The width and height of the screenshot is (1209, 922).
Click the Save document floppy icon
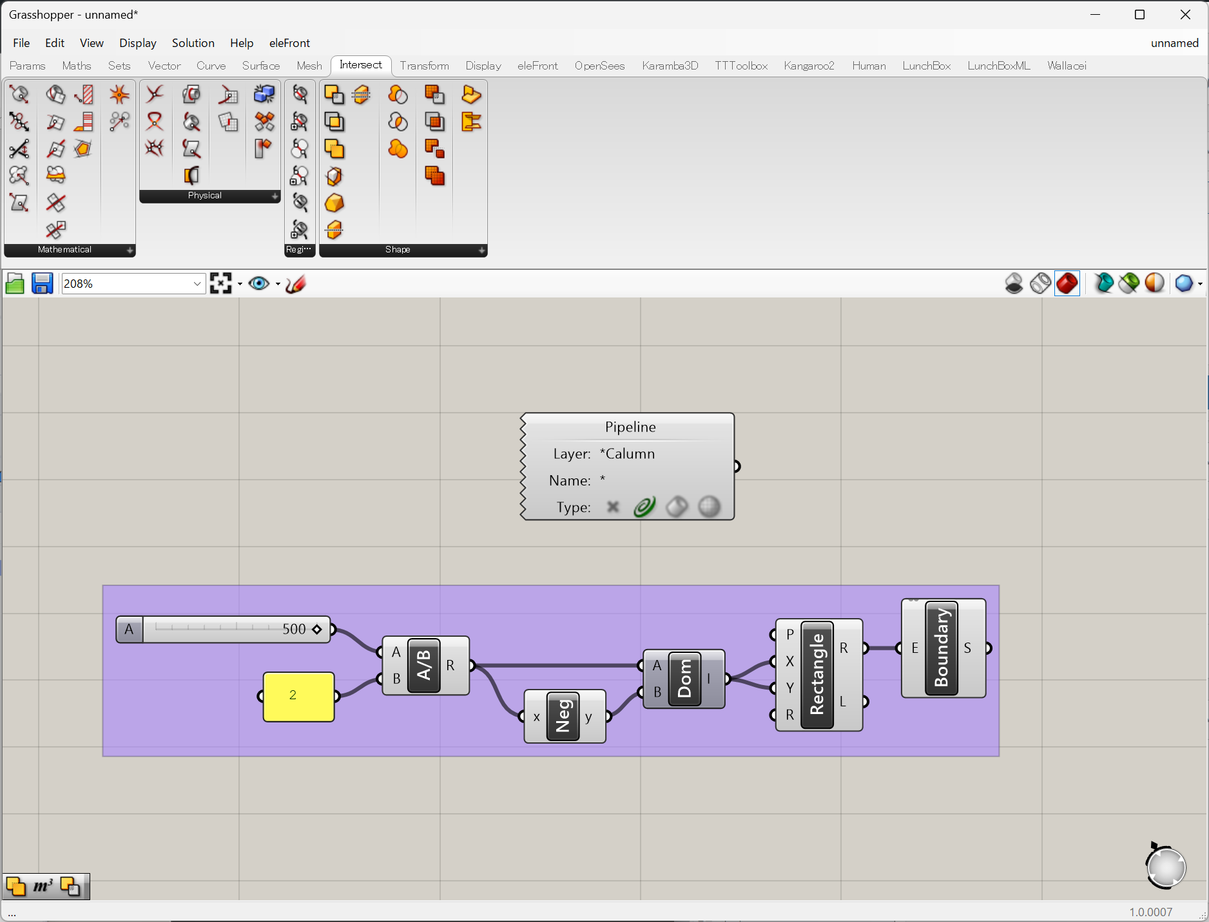pos(43,284)
